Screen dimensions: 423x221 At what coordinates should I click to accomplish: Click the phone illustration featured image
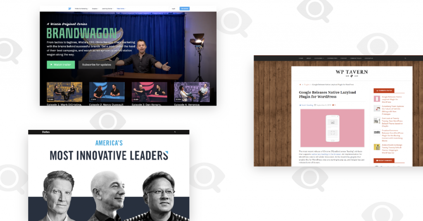(332, 128)
